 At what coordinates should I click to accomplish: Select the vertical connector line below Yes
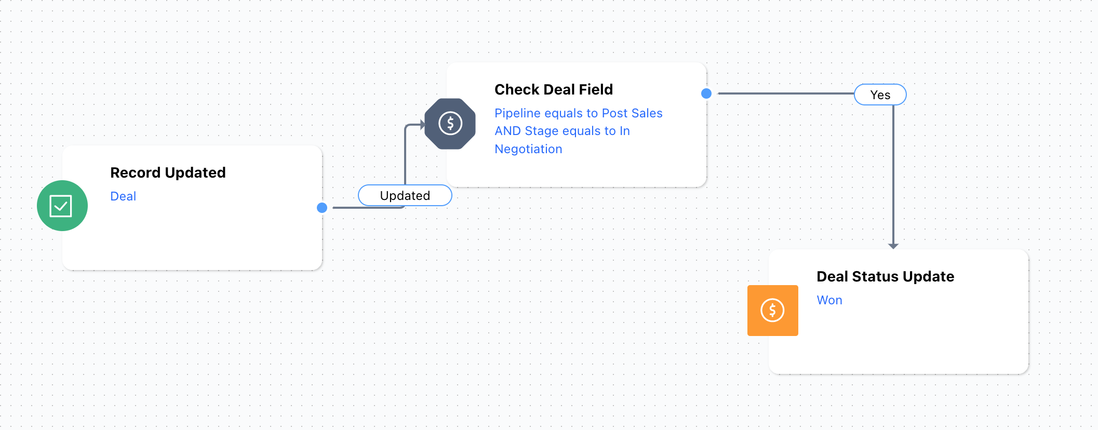[893, 174]
